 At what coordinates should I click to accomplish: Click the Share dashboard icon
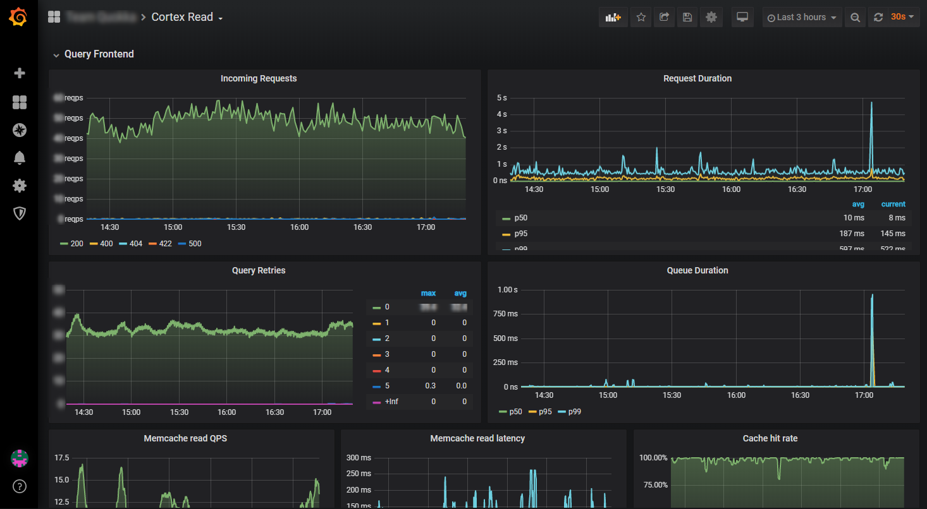664,18
